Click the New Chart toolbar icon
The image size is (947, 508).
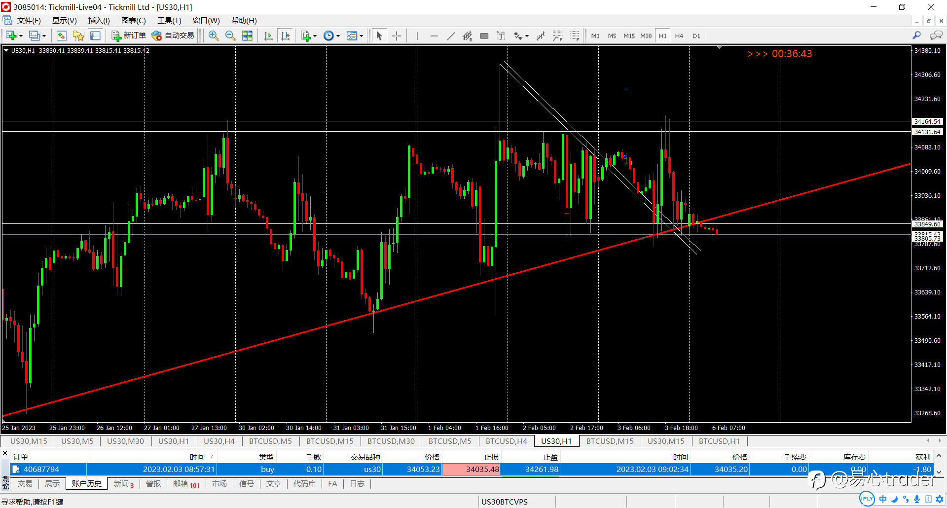(11, 36)
